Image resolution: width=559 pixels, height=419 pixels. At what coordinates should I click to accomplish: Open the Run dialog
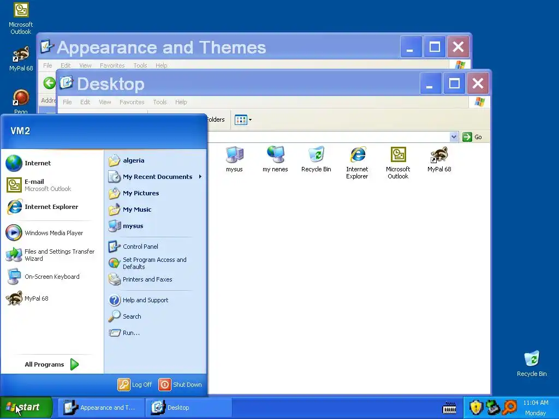click(x=156, y=333)
